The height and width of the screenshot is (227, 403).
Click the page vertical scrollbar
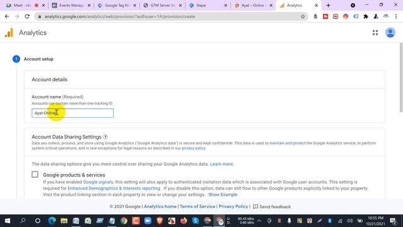pos(401,77)
